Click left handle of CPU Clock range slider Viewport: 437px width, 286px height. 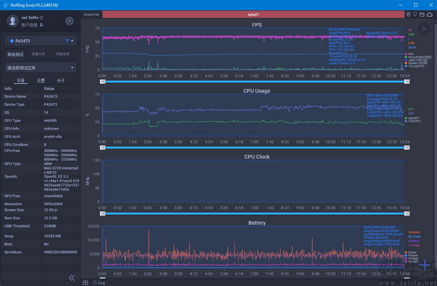[x=103, y=214]
